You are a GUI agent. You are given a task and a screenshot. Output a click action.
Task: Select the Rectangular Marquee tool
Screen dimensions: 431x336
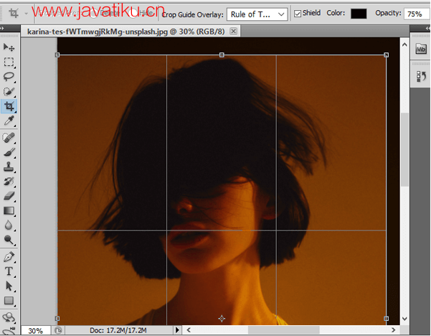click(9, 62)
